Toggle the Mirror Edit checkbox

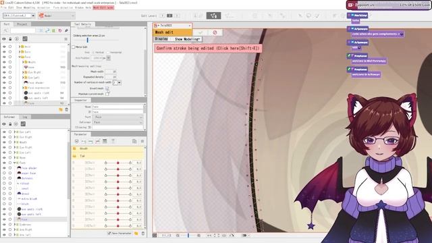point(74,47)
